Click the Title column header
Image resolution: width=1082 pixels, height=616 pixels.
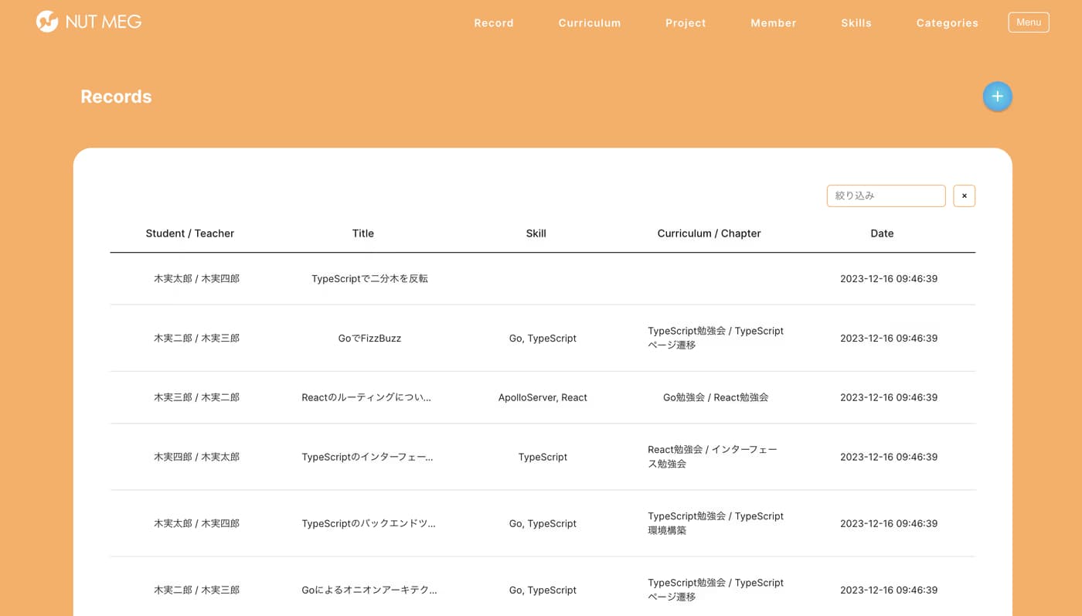(x=363, y=233)
